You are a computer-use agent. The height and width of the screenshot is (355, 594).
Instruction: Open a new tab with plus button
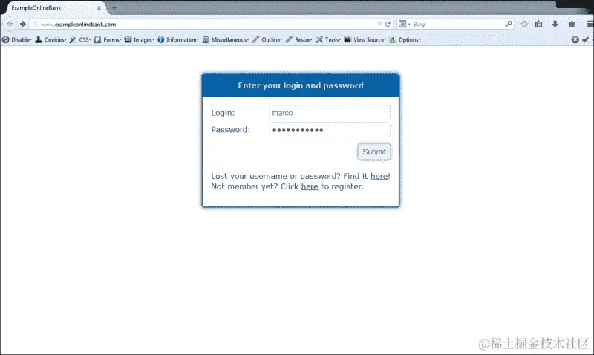point(114,7)
